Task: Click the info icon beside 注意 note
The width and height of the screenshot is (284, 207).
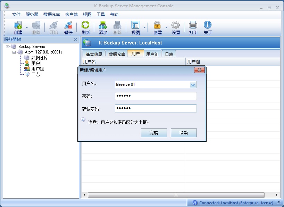Action: coord(83,120)
